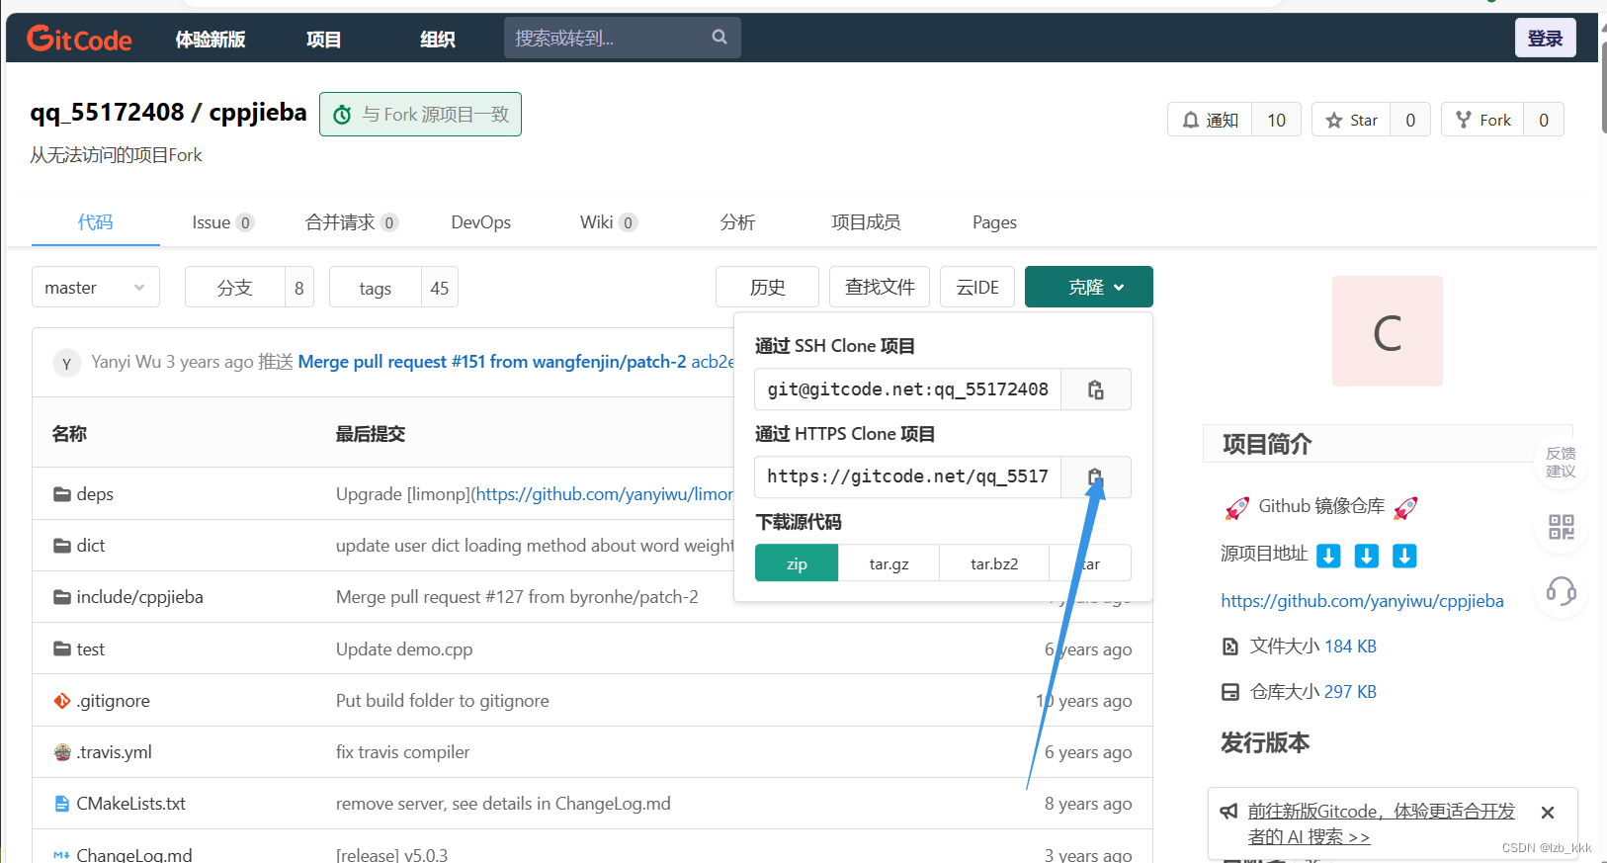Screen dimensions: 1607x863
Task: Open the test folder icon
Action: click(62, 649)
